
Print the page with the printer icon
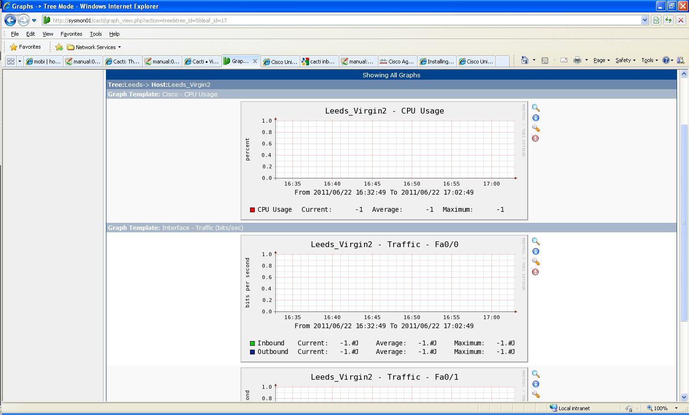[x=577, y=60]
